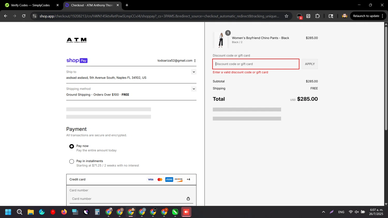Click the Discover card icon
The width and height of the screenshot is (388, 218).
tap(178, 180)
